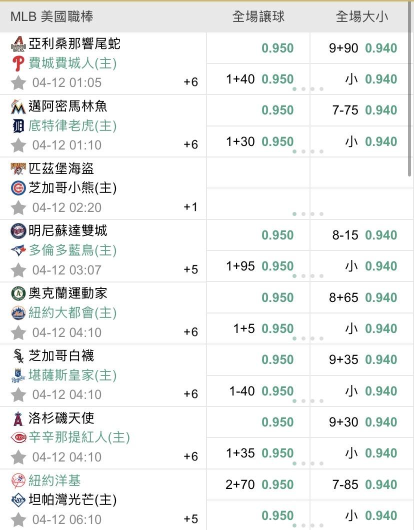Open 紐約洋基 team name link
Screen dimensions: 414x530
tap(54, 480)
